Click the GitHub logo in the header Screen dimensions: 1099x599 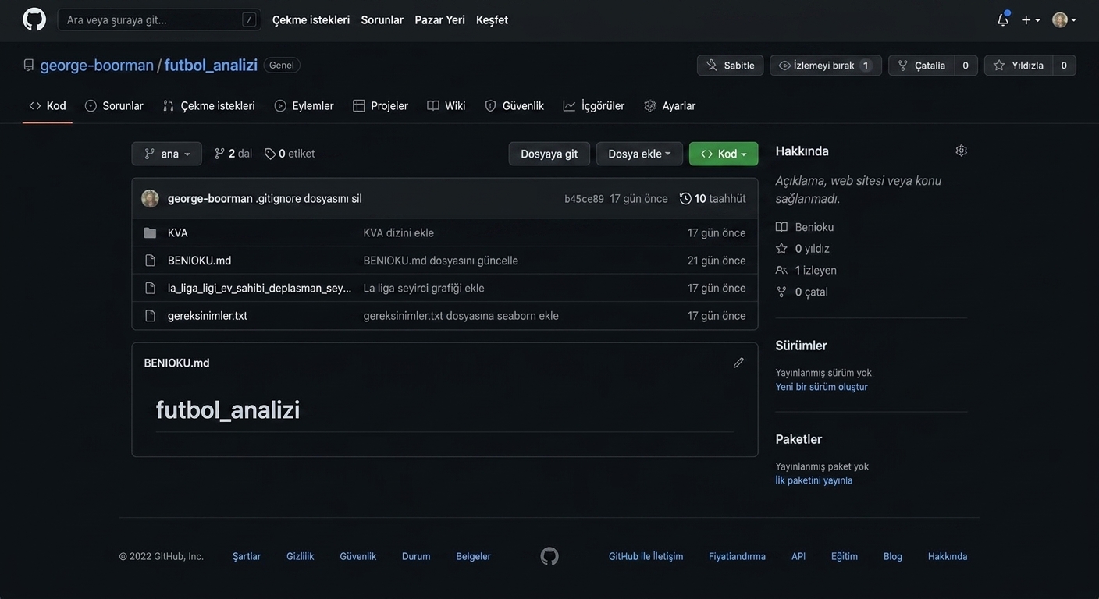(34, 19)
